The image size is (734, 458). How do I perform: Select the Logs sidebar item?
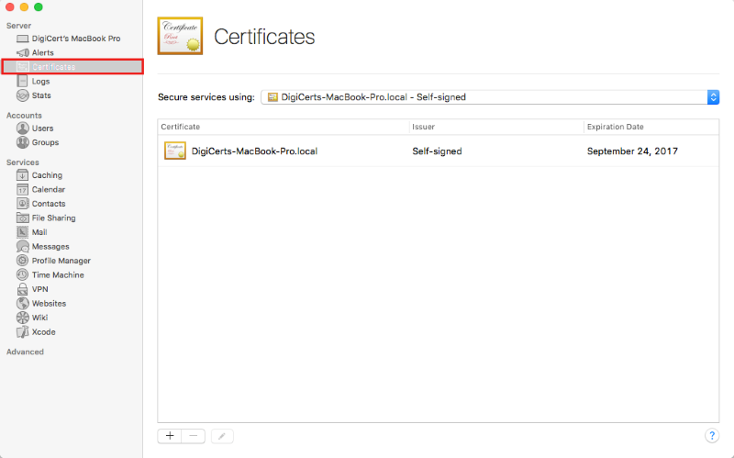[x=40, y=81]
